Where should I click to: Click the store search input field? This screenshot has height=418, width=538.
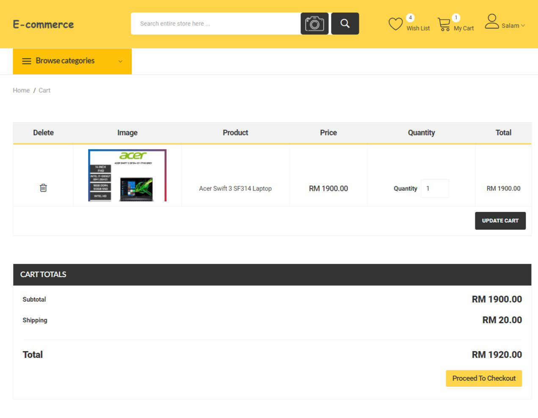pyautogui.click(x=212, y=23)
